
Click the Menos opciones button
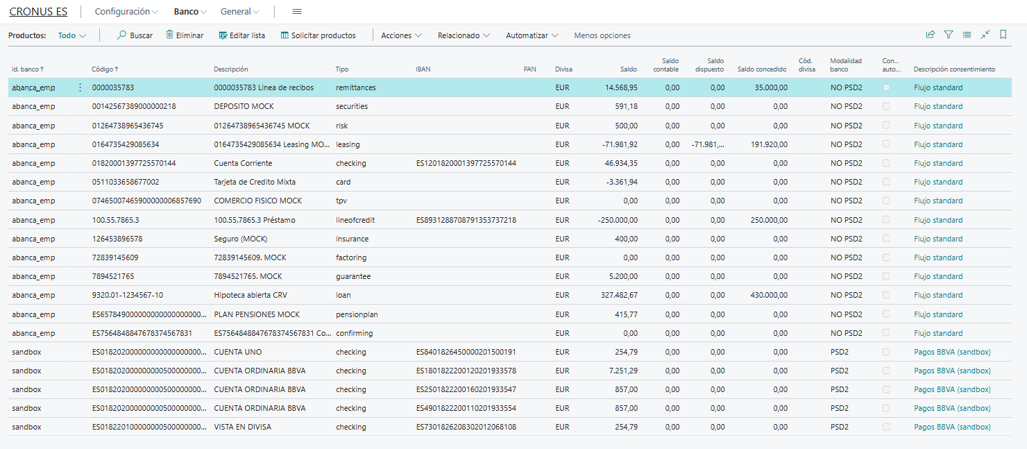click(602, 35)
